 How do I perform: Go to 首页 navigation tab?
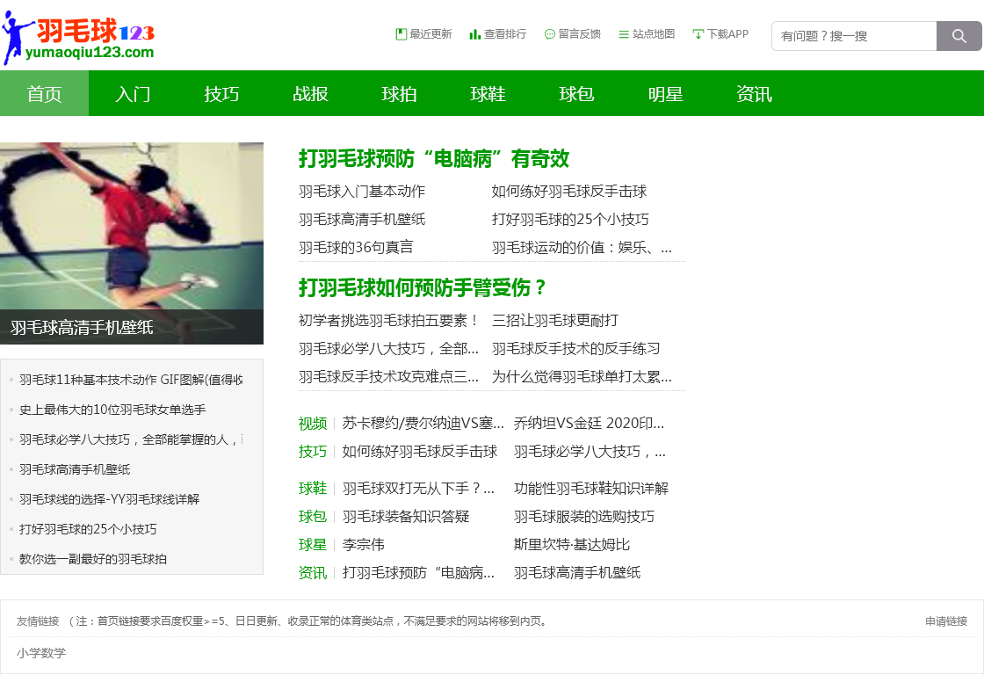pyautogui.click(x=45, y=93)
